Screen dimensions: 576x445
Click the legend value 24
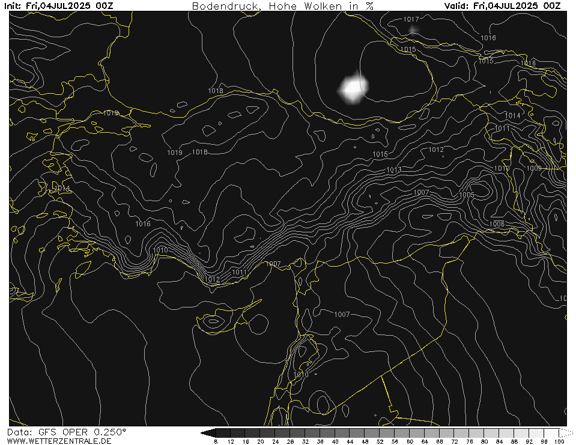tap(276, 441)
